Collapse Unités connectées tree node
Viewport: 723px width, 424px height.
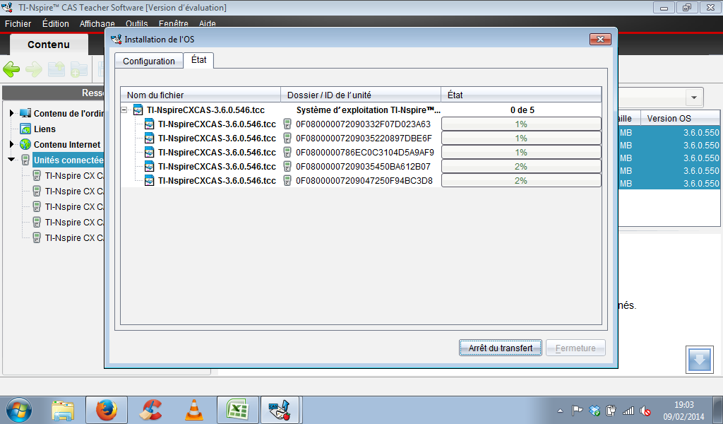[x=11, y=160]
